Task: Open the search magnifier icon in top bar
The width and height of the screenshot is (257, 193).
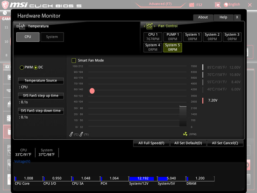Action: click(218, 5)
